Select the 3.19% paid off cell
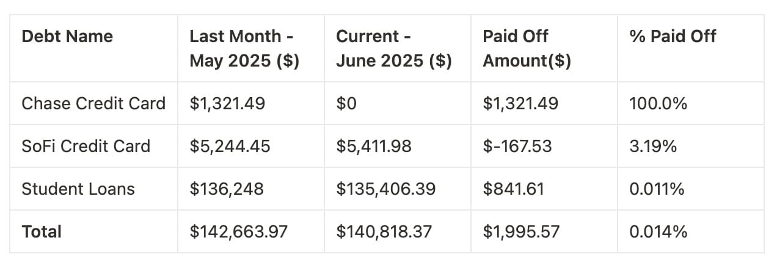Viewport: 777px width, 265px height. [653, 147]
